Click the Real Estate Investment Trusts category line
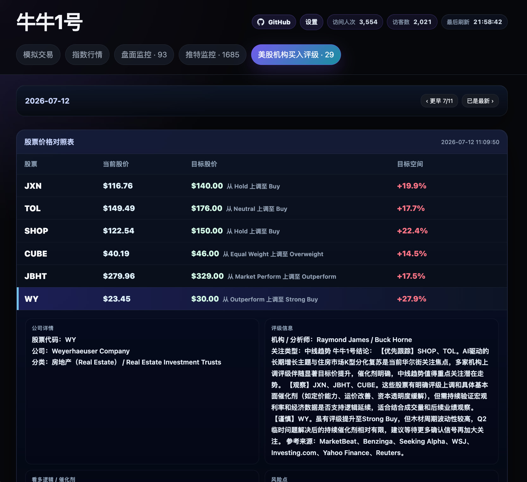This screenshot has width=527, height=482. [127, 362]
